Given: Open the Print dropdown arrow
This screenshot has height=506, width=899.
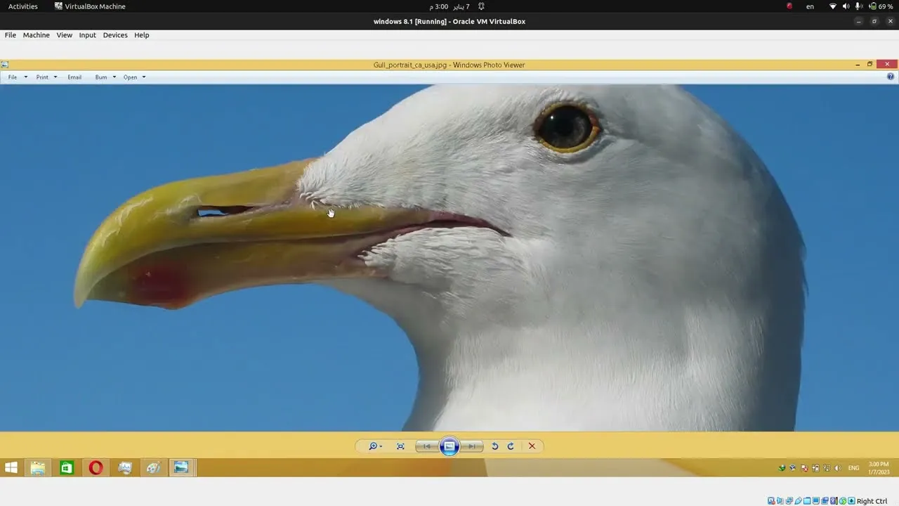Looking at the screenshot, I should 55,77.
